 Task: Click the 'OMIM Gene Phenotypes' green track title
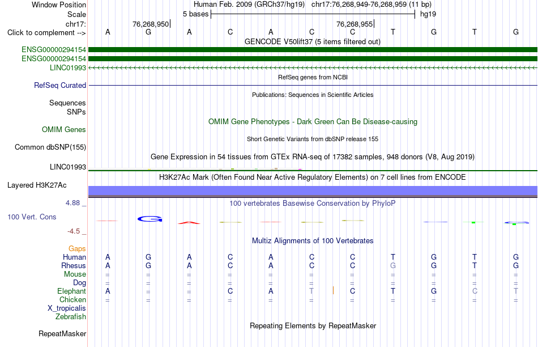click(313, 122)
